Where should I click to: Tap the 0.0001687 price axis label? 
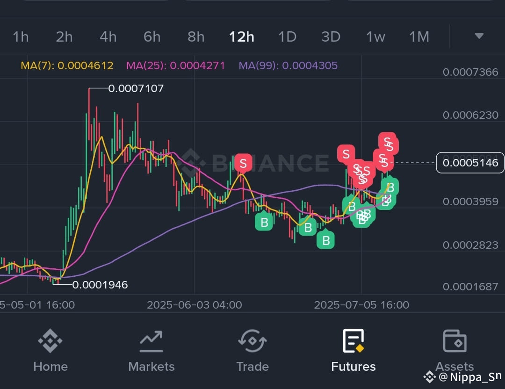click(470, 286)
